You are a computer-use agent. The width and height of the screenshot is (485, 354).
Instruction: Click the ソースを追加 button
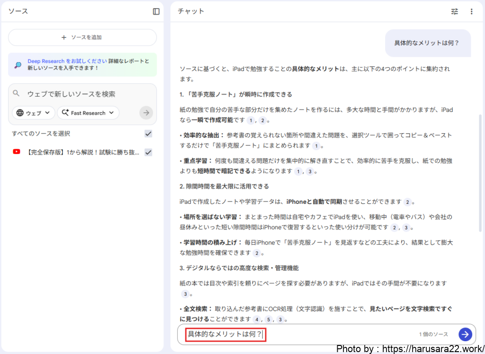pos(82,37)
